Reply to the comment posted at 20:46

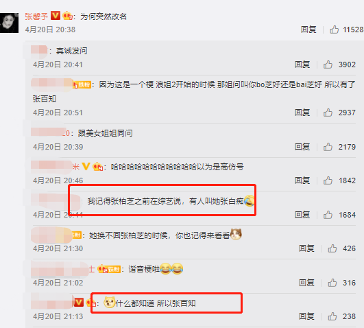[x=302, y=180]
